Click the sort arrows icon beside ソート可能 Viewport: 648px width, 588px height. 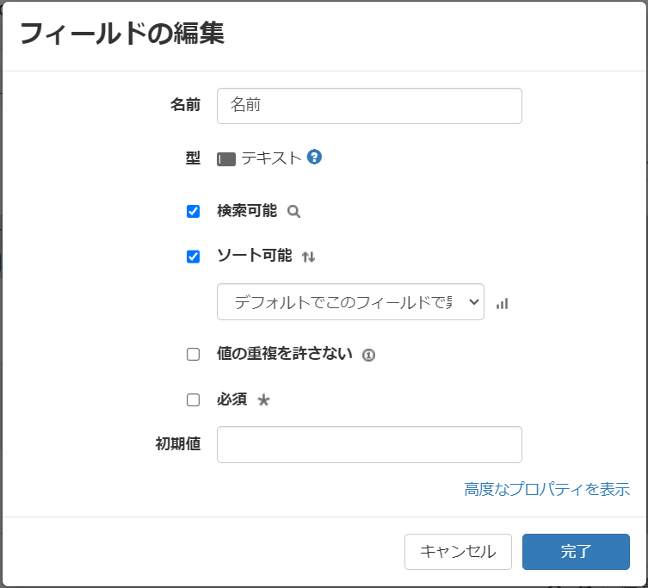308,257
